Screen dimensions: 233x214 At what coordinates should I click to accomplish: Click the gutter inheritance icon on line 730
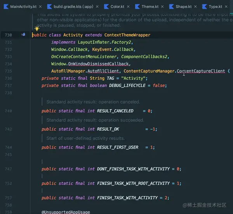click(x=23, y=34)
